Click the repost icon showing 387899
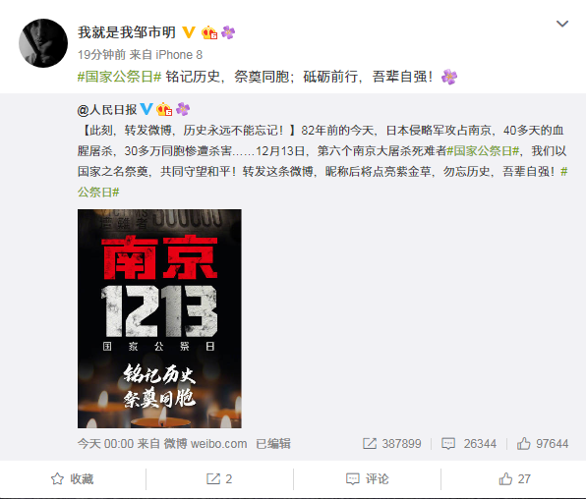 click(x=391, y=444)
